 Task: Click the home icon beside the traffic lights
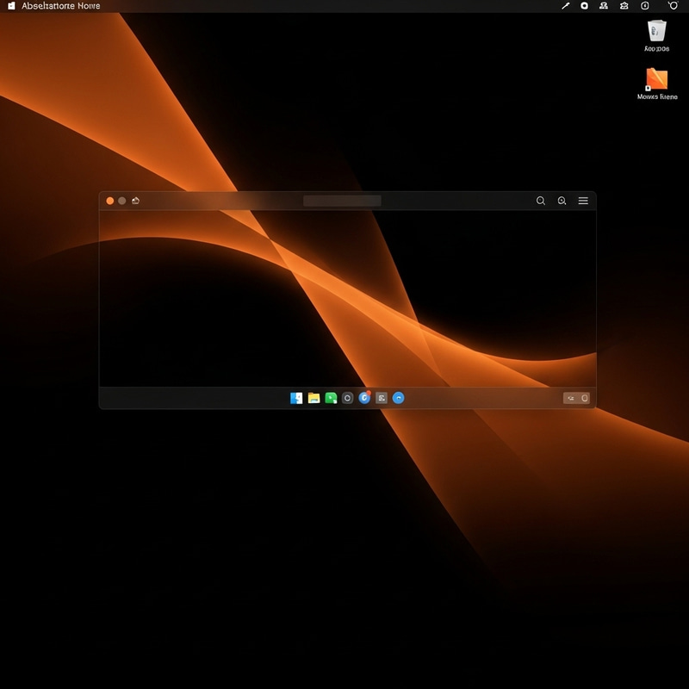click(x=134, y=200)
